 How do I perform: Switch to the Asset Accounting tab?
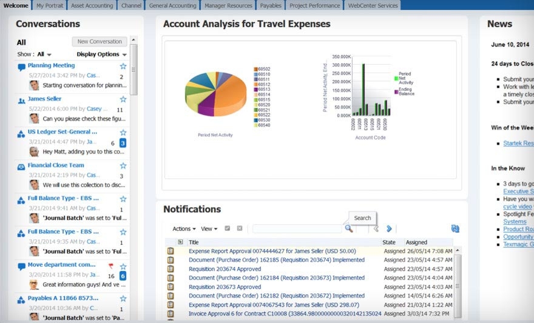tap(92, 5)
